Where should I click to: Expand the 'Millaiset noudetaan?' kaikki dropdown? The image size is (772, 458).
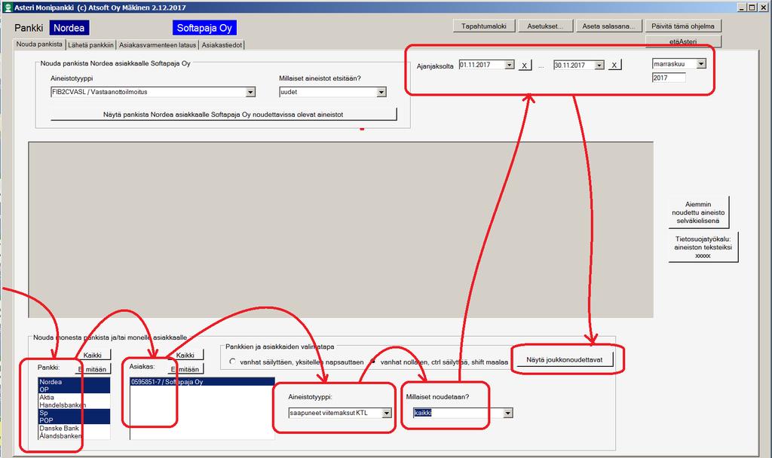507,414
